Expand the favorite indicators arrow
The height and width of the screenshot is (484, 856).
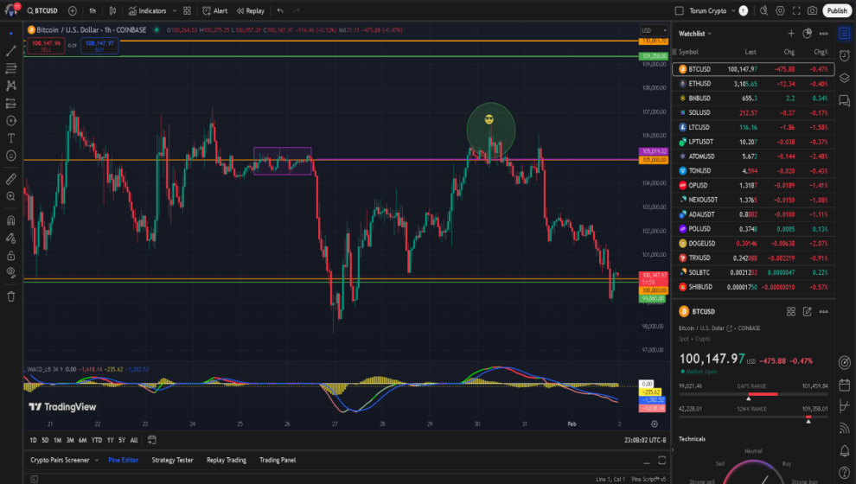[175, 10]
